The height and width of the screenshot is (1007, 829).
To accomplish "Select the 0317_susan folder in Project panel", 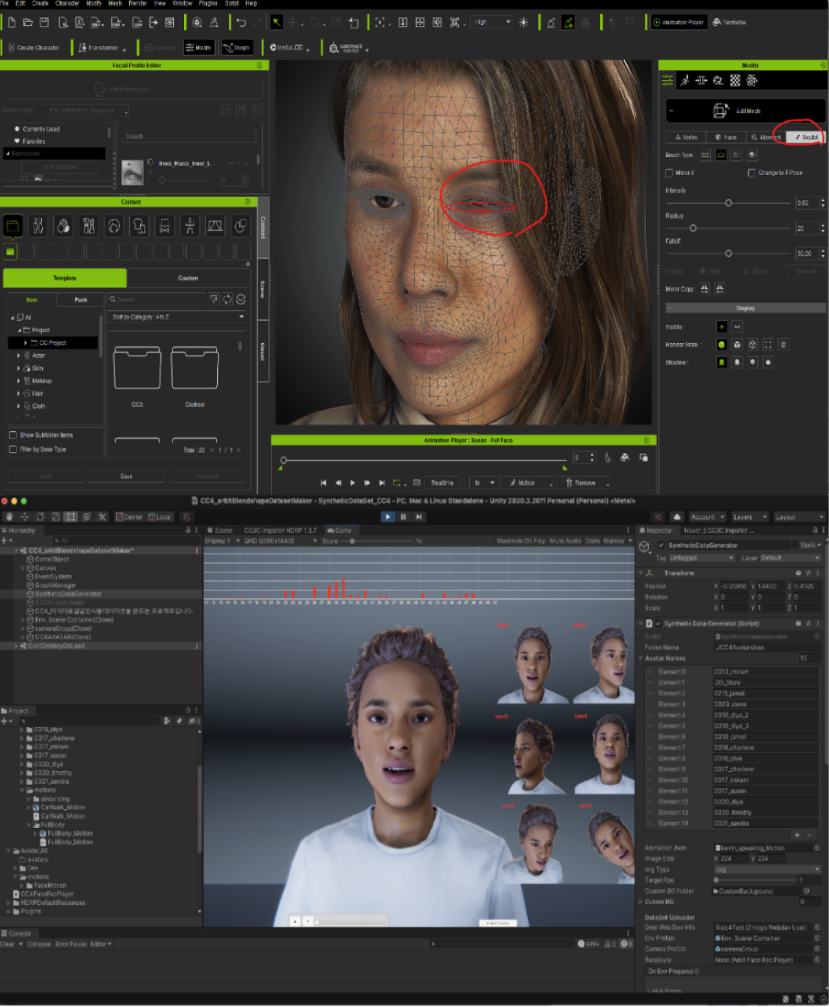I will coord(50,756).
